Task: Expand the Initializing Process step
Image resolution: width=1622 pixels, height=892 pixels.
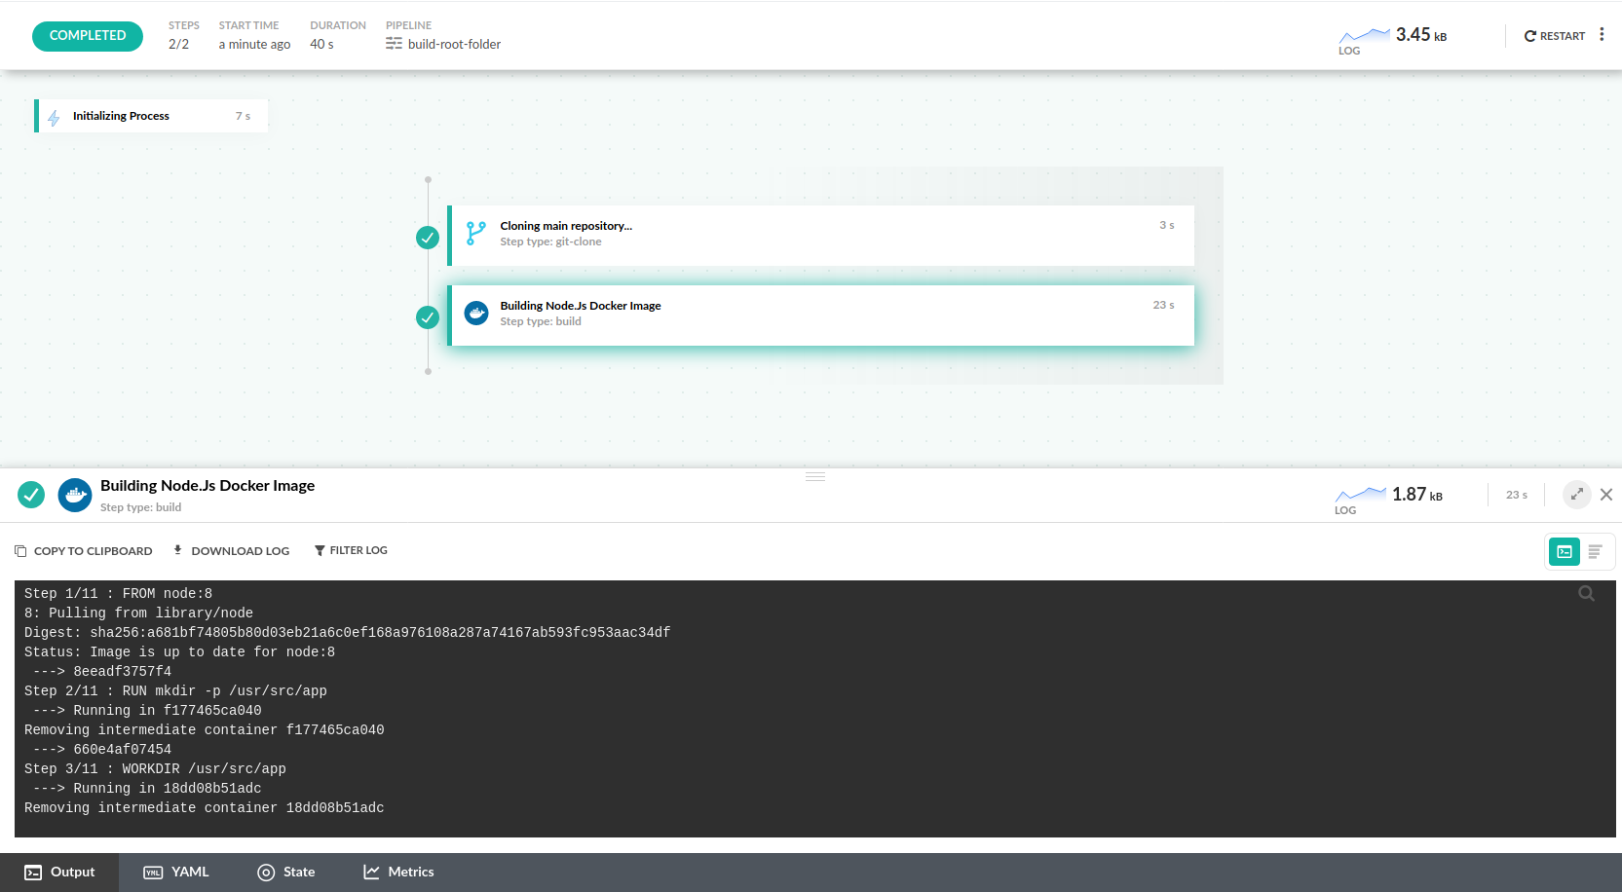Action: [151, 116]
